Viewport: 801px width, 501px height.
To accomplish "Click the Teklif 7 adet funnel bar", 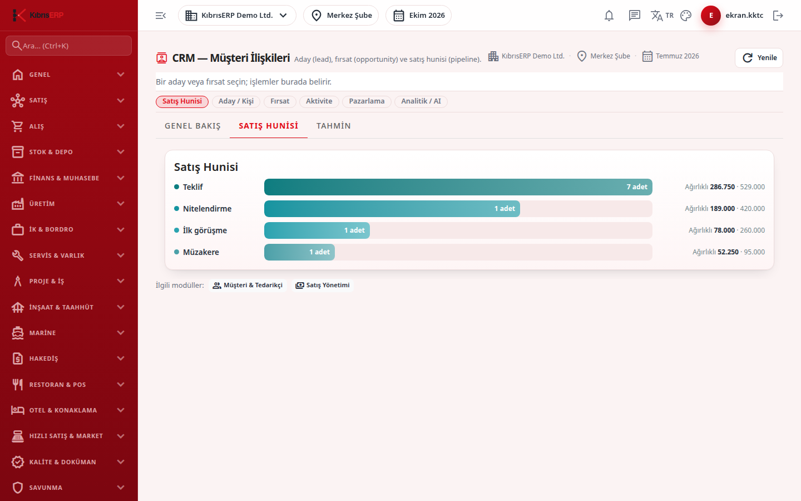I will [x=458, y=187].
